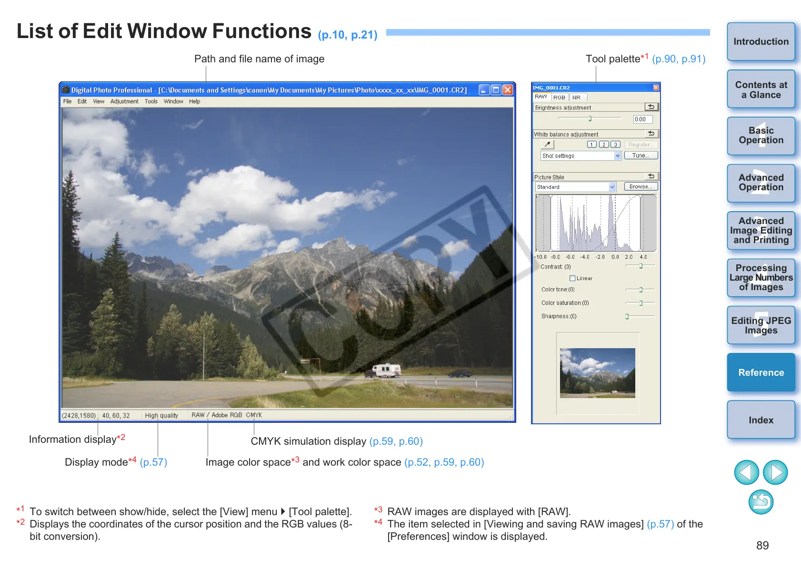
Task: Open the Reference section
Action: pyautogui.click(x=761, y=372)
